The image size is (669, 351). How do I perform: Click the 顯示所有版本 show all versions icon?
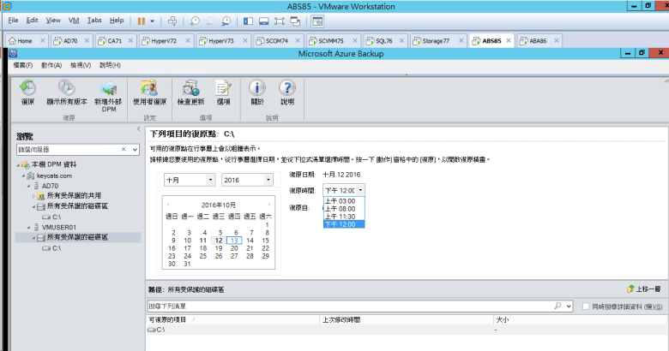pos(65,89)
